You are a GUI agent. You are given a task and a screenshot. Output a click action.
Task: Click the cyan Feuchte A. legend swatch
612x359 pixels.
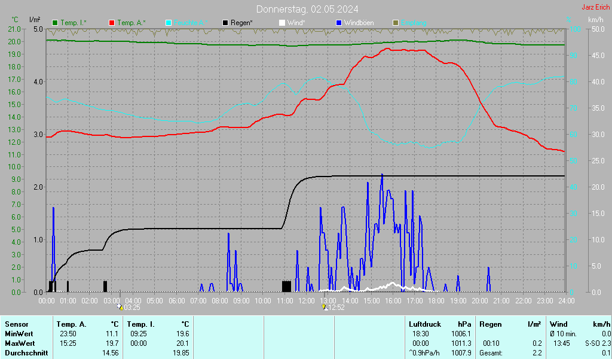pos(168,23)
